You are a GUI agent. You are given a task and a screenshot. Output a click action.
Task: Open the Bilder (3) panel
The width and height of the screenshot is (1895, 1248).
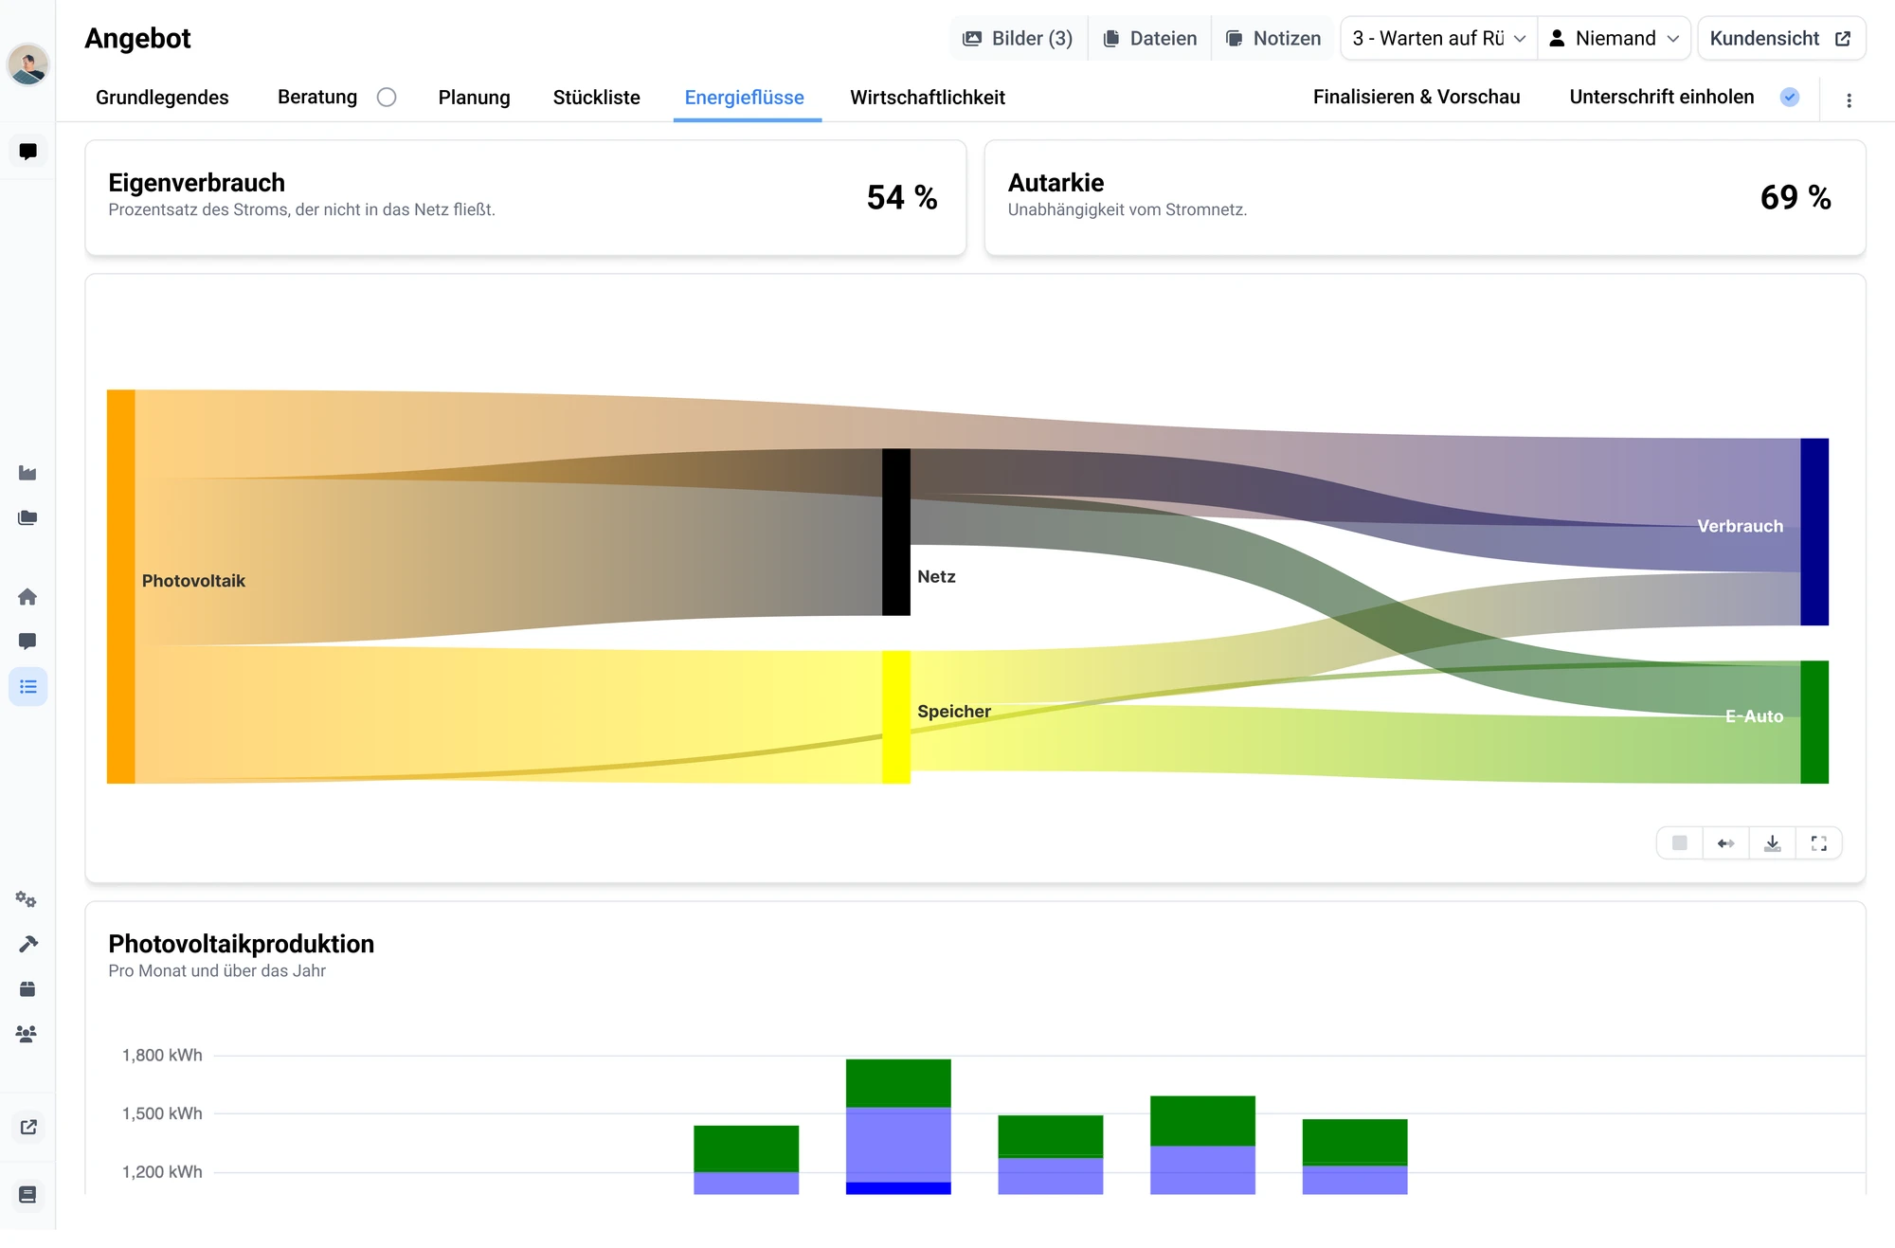[1018, 38]
